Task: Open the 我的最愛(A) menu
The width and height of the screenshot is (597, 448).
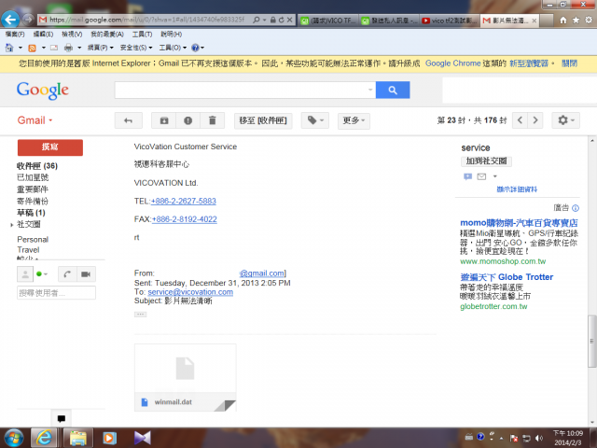Action: [x=107, y=35]
